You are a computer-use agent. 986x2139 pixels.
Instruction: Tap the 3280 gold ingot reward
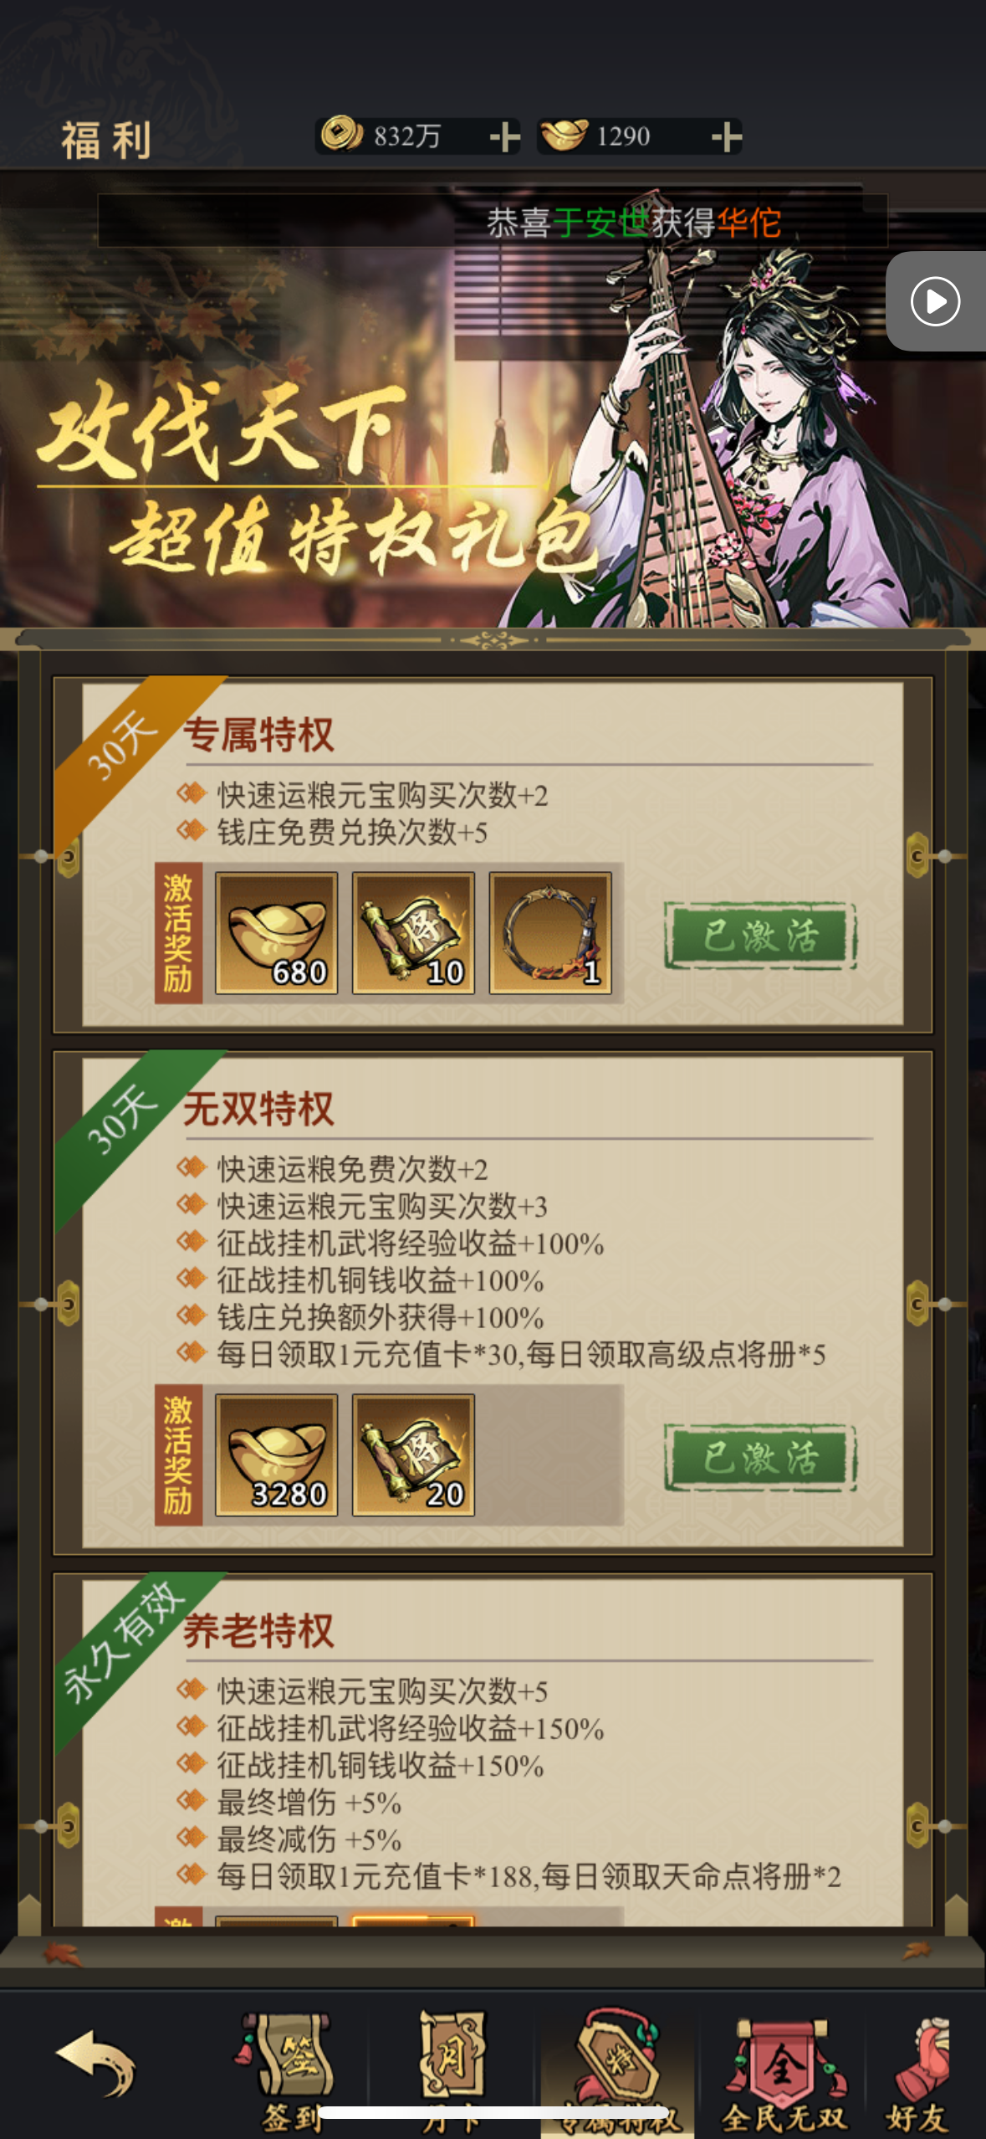tap(277, 1455)
